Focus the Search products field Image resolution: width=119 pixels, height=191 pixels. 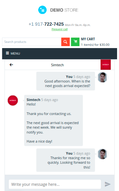[32, 42]
